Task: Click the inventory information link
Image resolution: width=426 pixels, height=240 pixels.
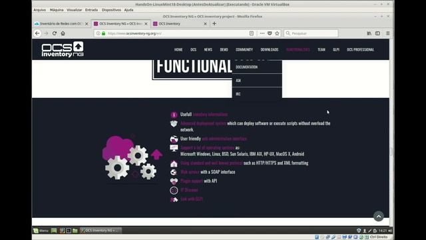Action: pyautogui.click(x=210, y=115)
